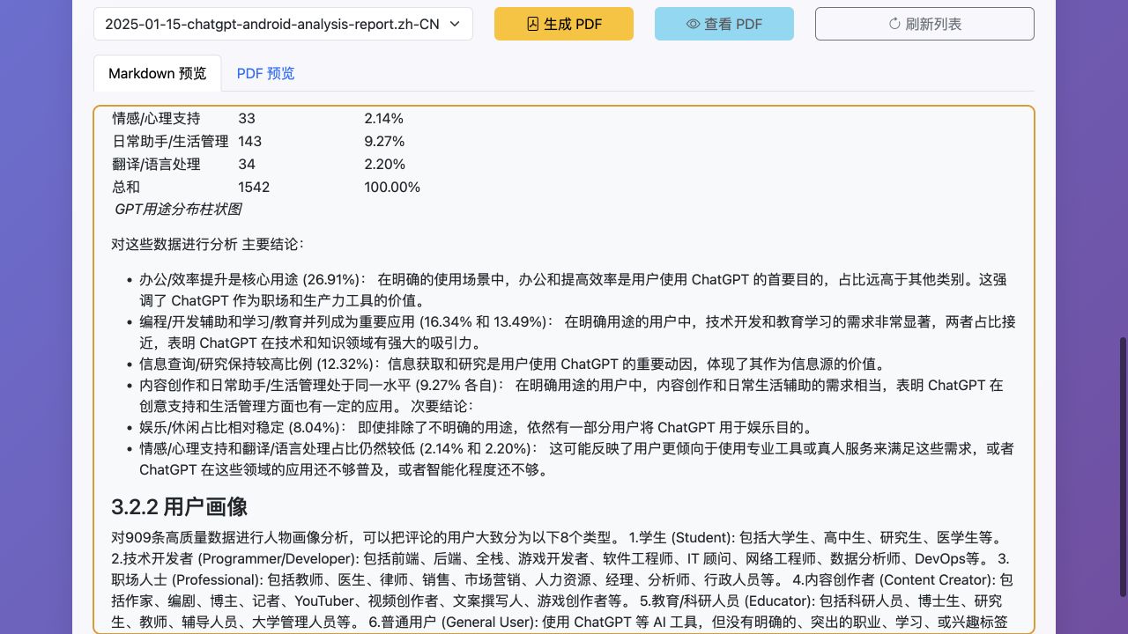Viewport: 1128px width, 634px height.
Task: Click the 对909条高质量数据 paragraph
Action: pyautogui.click(x=563, y=579)
